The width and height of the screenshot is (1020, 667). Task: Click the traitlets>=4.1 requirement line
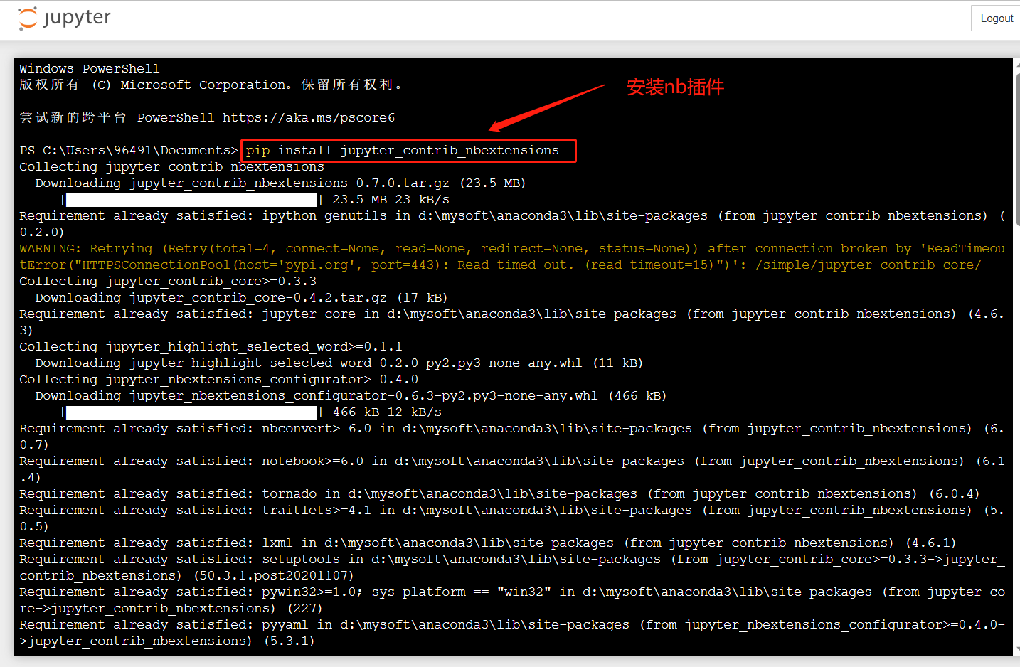coord(512,518)
